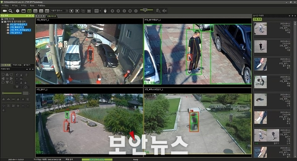Switch to 즐겨찾기 tab

[27, 65]
